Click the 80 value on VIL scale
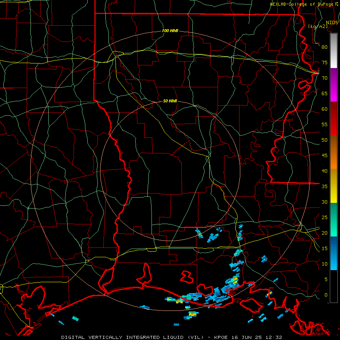340x340 pixels. [325, 47]
